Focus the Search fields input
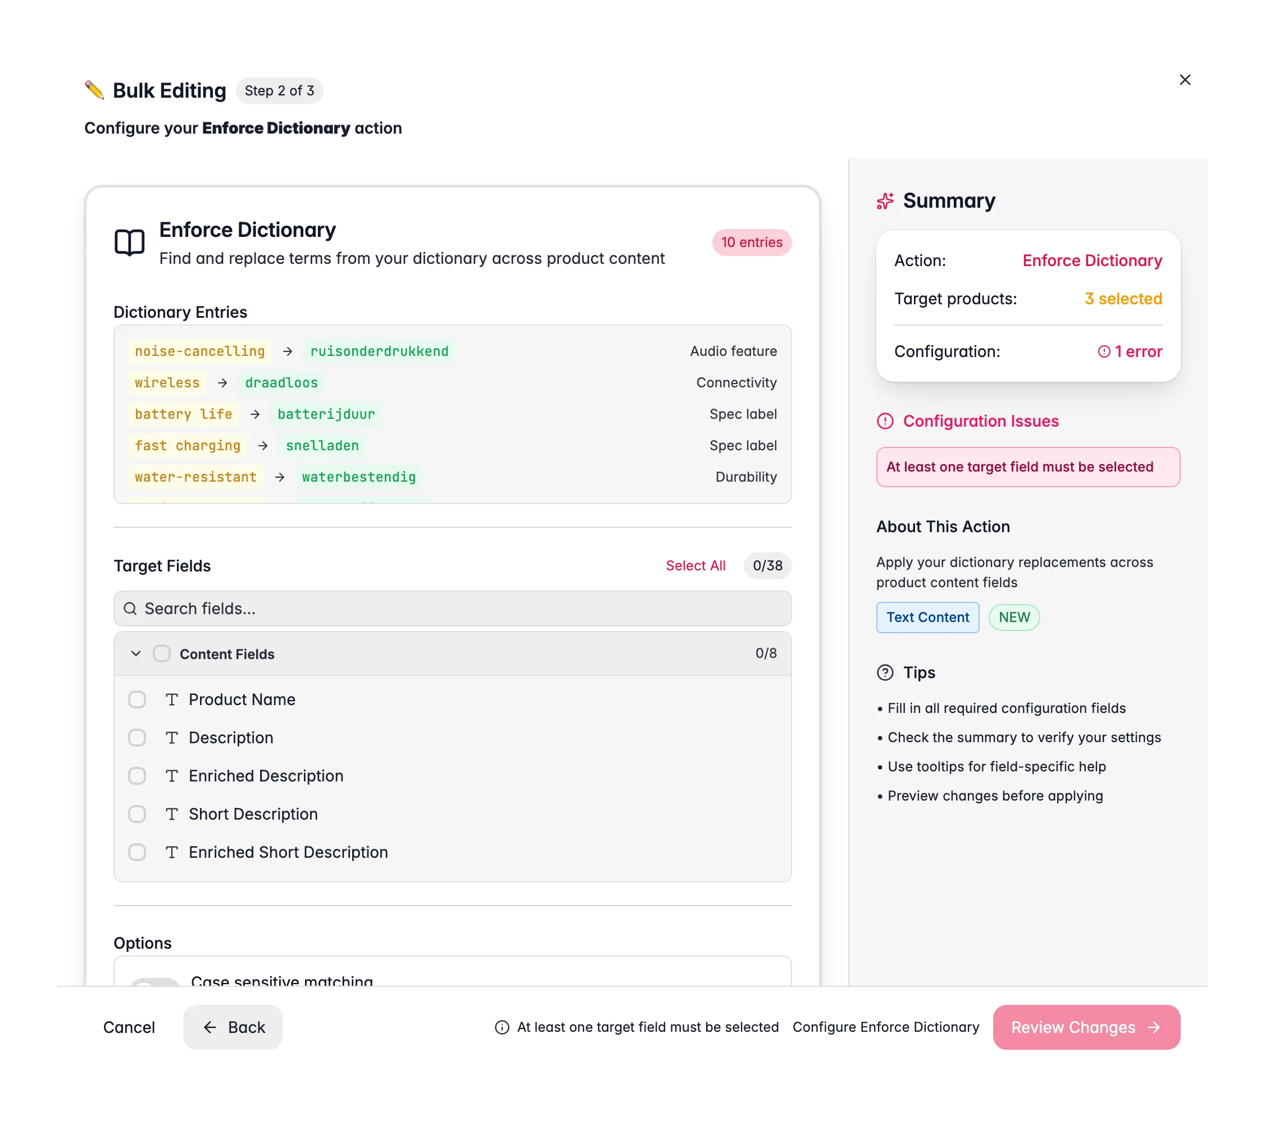 coord(452,609)
